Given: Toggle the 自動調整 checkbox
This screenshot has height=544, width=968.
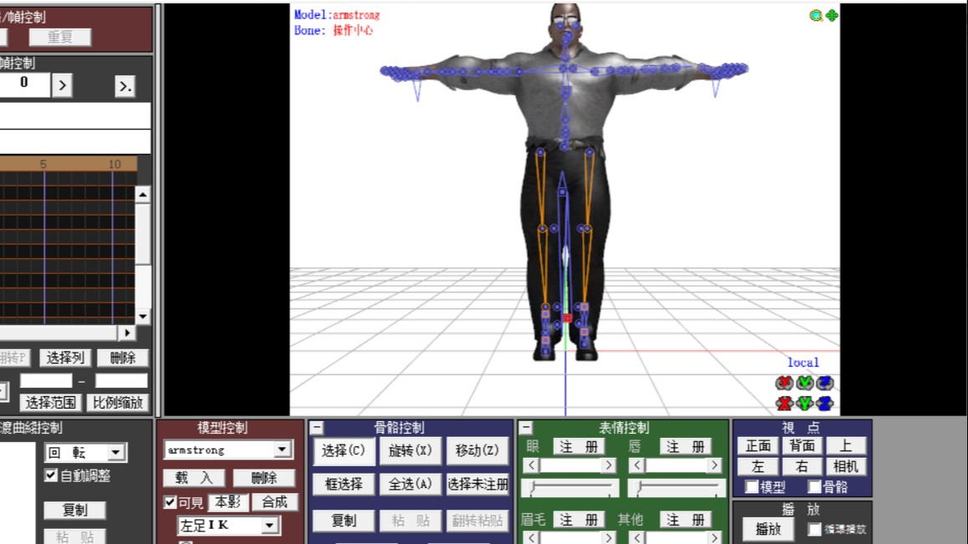Looking at the screenshot, I should 51,475.
